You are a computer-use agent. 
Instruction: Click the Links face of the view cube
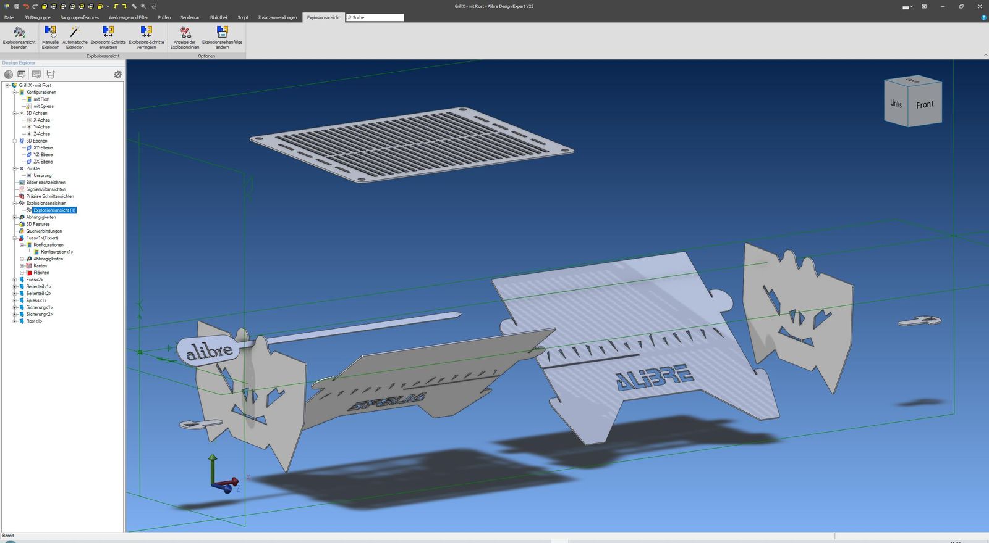click(x=896, y=104)
